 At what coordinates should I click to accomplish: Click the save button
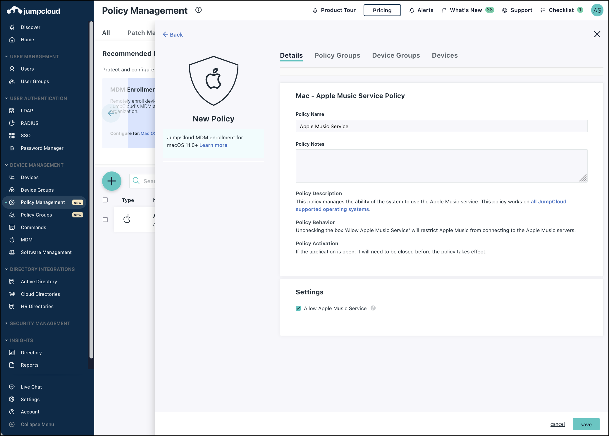[x=586, y=424]
